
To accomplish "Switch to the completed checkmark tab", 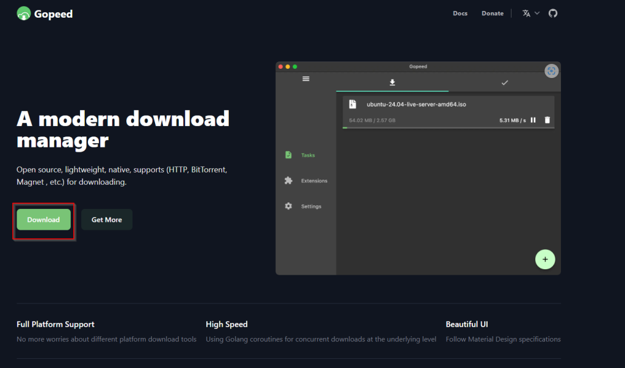I will pyautogui.click(x=505, y=83).
